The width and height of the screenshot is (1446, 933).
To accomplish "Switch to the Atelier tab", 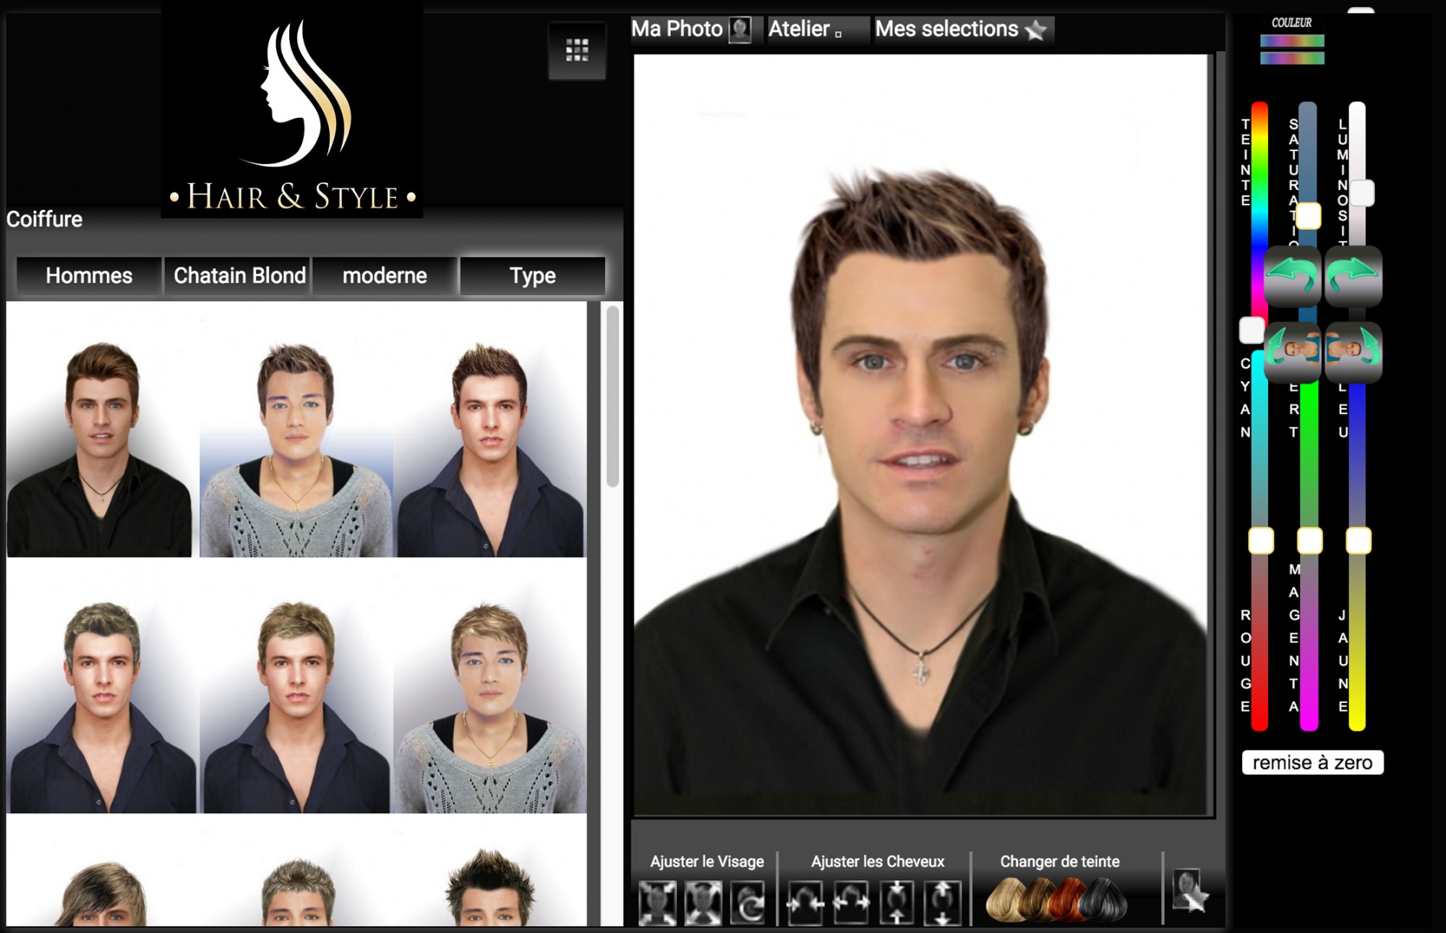I will tap(818, 30).
